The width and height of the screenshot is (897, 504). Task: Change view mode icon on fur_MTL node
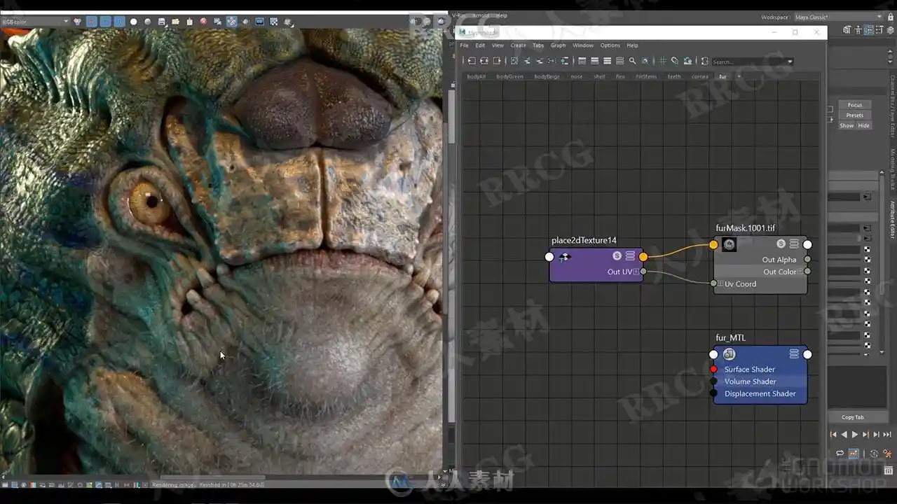coord(794,354)
